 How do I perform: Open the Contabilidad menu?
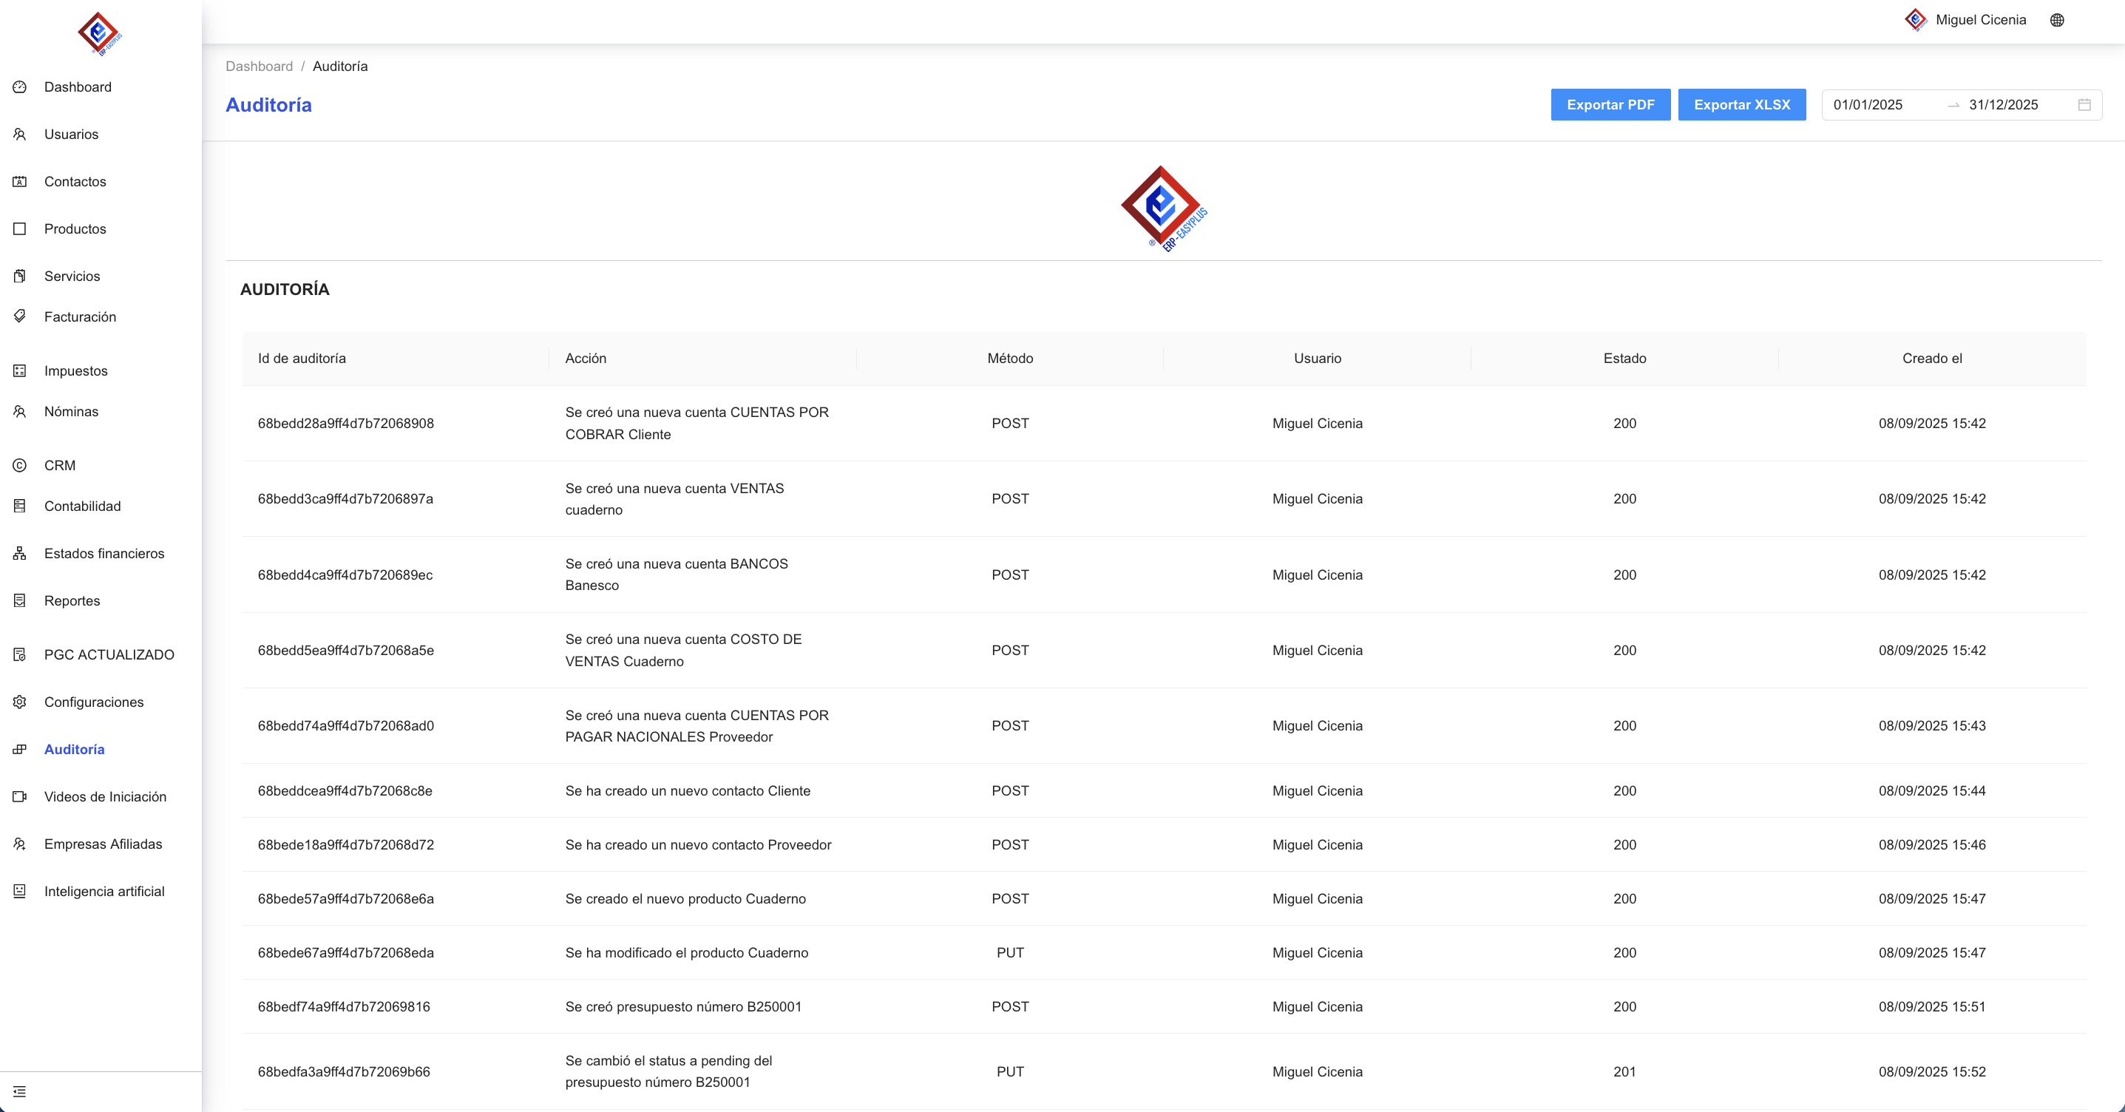coord(81,506)
